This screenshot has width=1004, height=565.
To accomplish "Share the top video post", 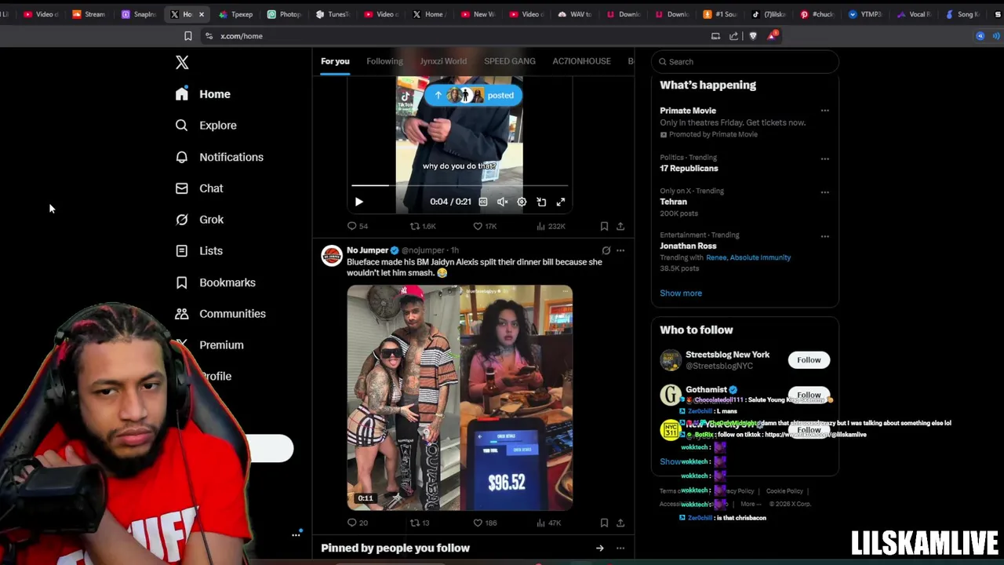I will [620, 226].
